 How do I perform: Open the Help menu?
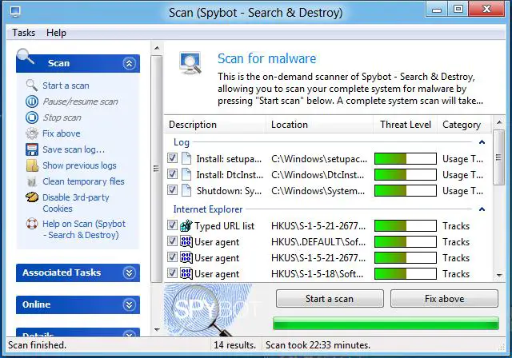click(x=56, y=33)
